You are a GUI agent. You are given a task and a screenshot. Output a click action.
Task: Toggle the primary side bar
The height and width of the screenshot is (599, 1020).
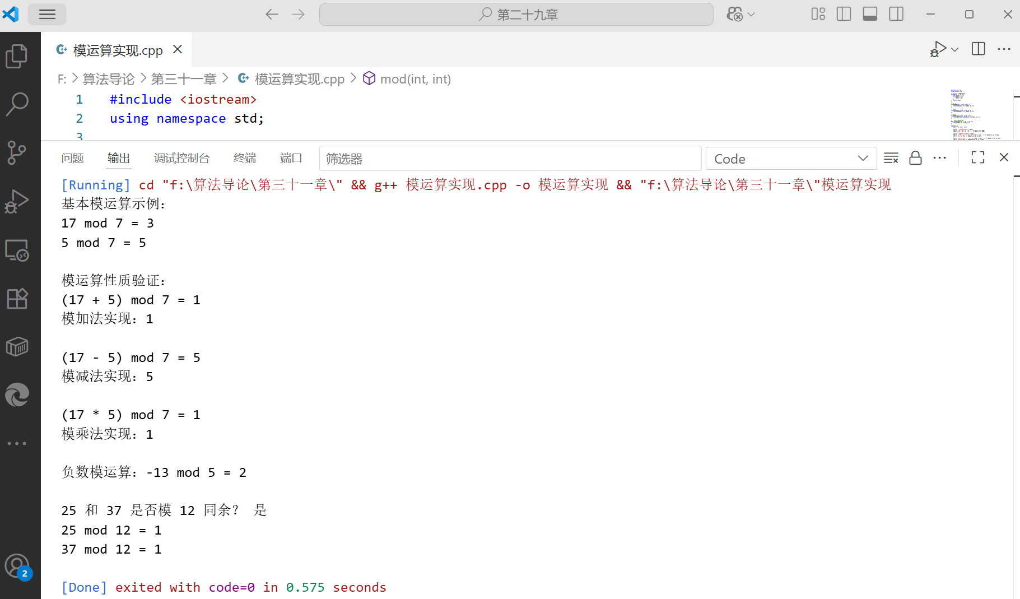(844, 15)
